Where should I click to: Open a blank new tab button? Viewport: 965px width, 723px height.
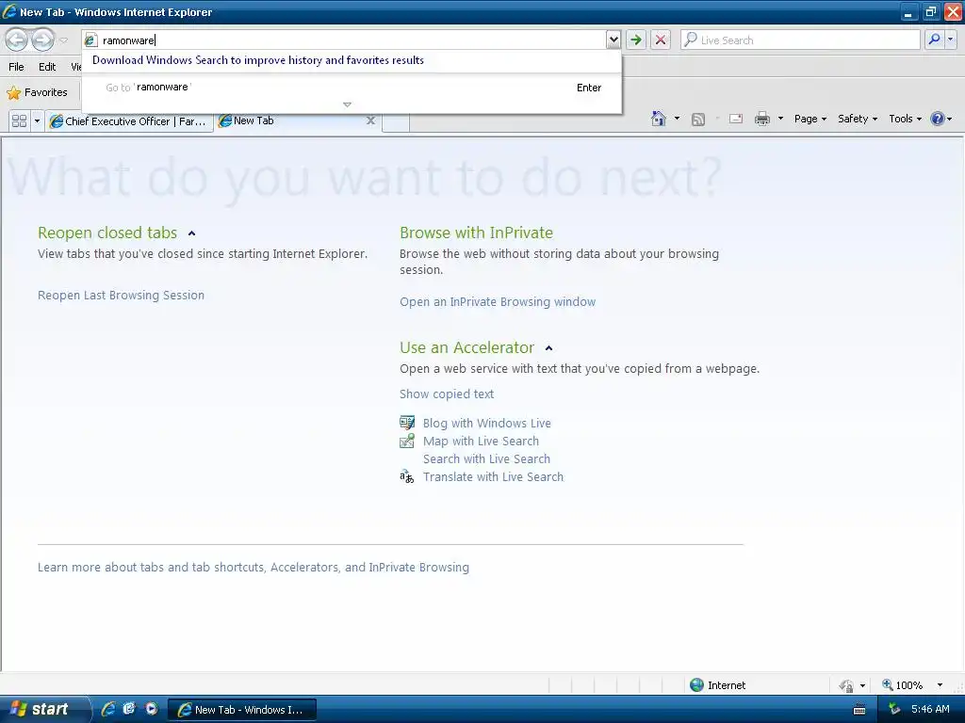coord(396,121)
